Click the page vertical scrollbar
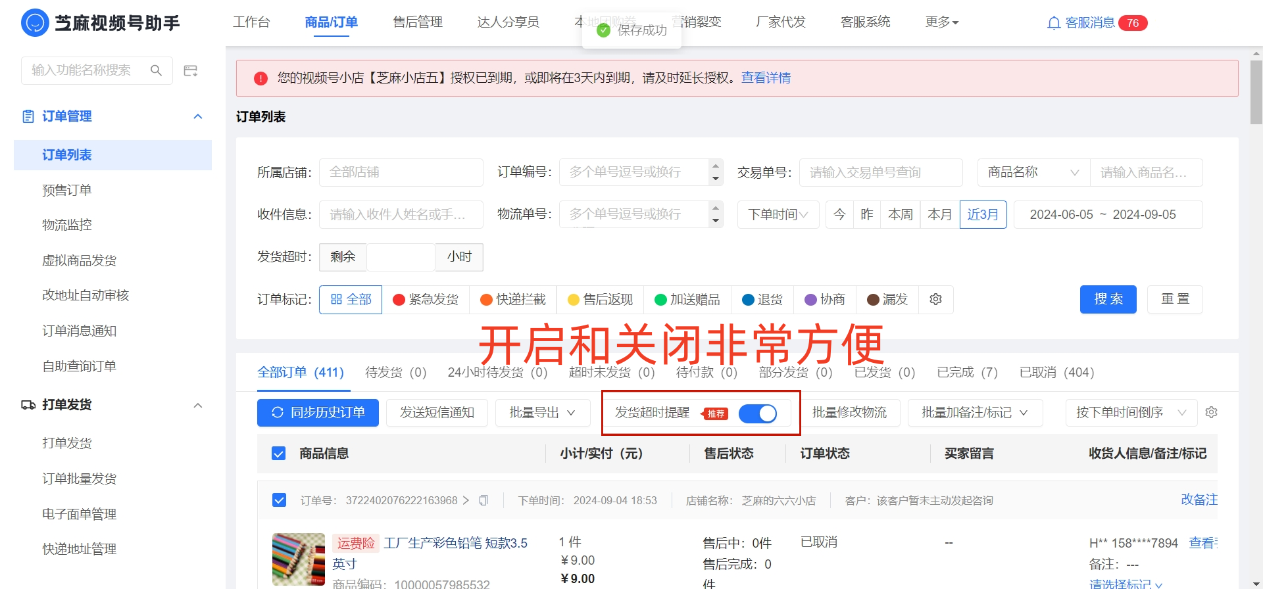Image resolution: width=1263 pixels, height=589 pixels. 1256,92
